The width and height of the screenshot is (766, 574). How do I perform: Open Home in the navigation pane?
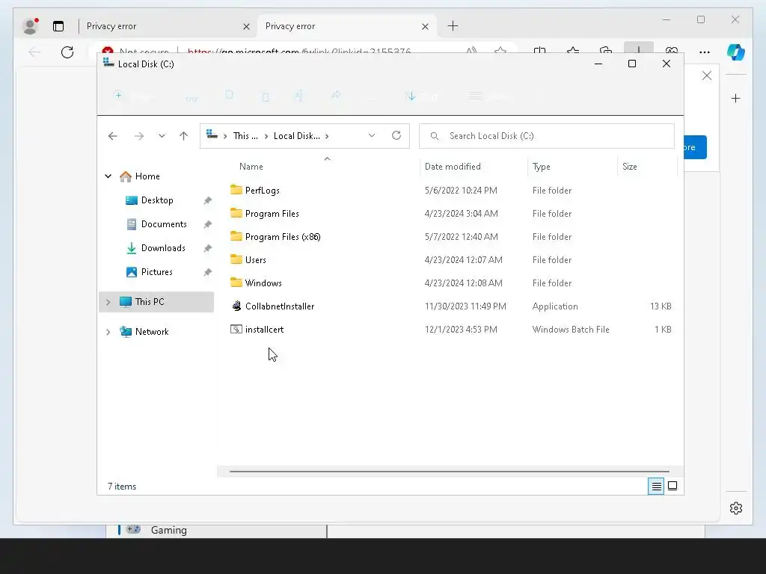pos(147,176)
